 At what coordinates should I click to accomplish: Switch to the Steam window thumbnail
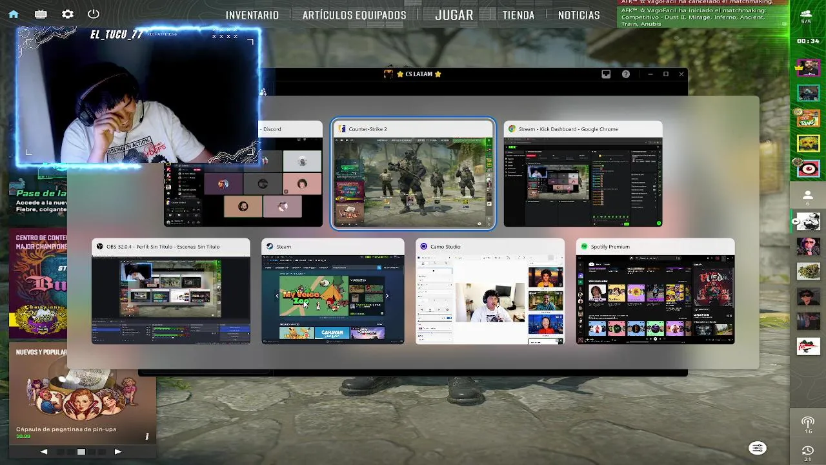click(x=333, y=291)
